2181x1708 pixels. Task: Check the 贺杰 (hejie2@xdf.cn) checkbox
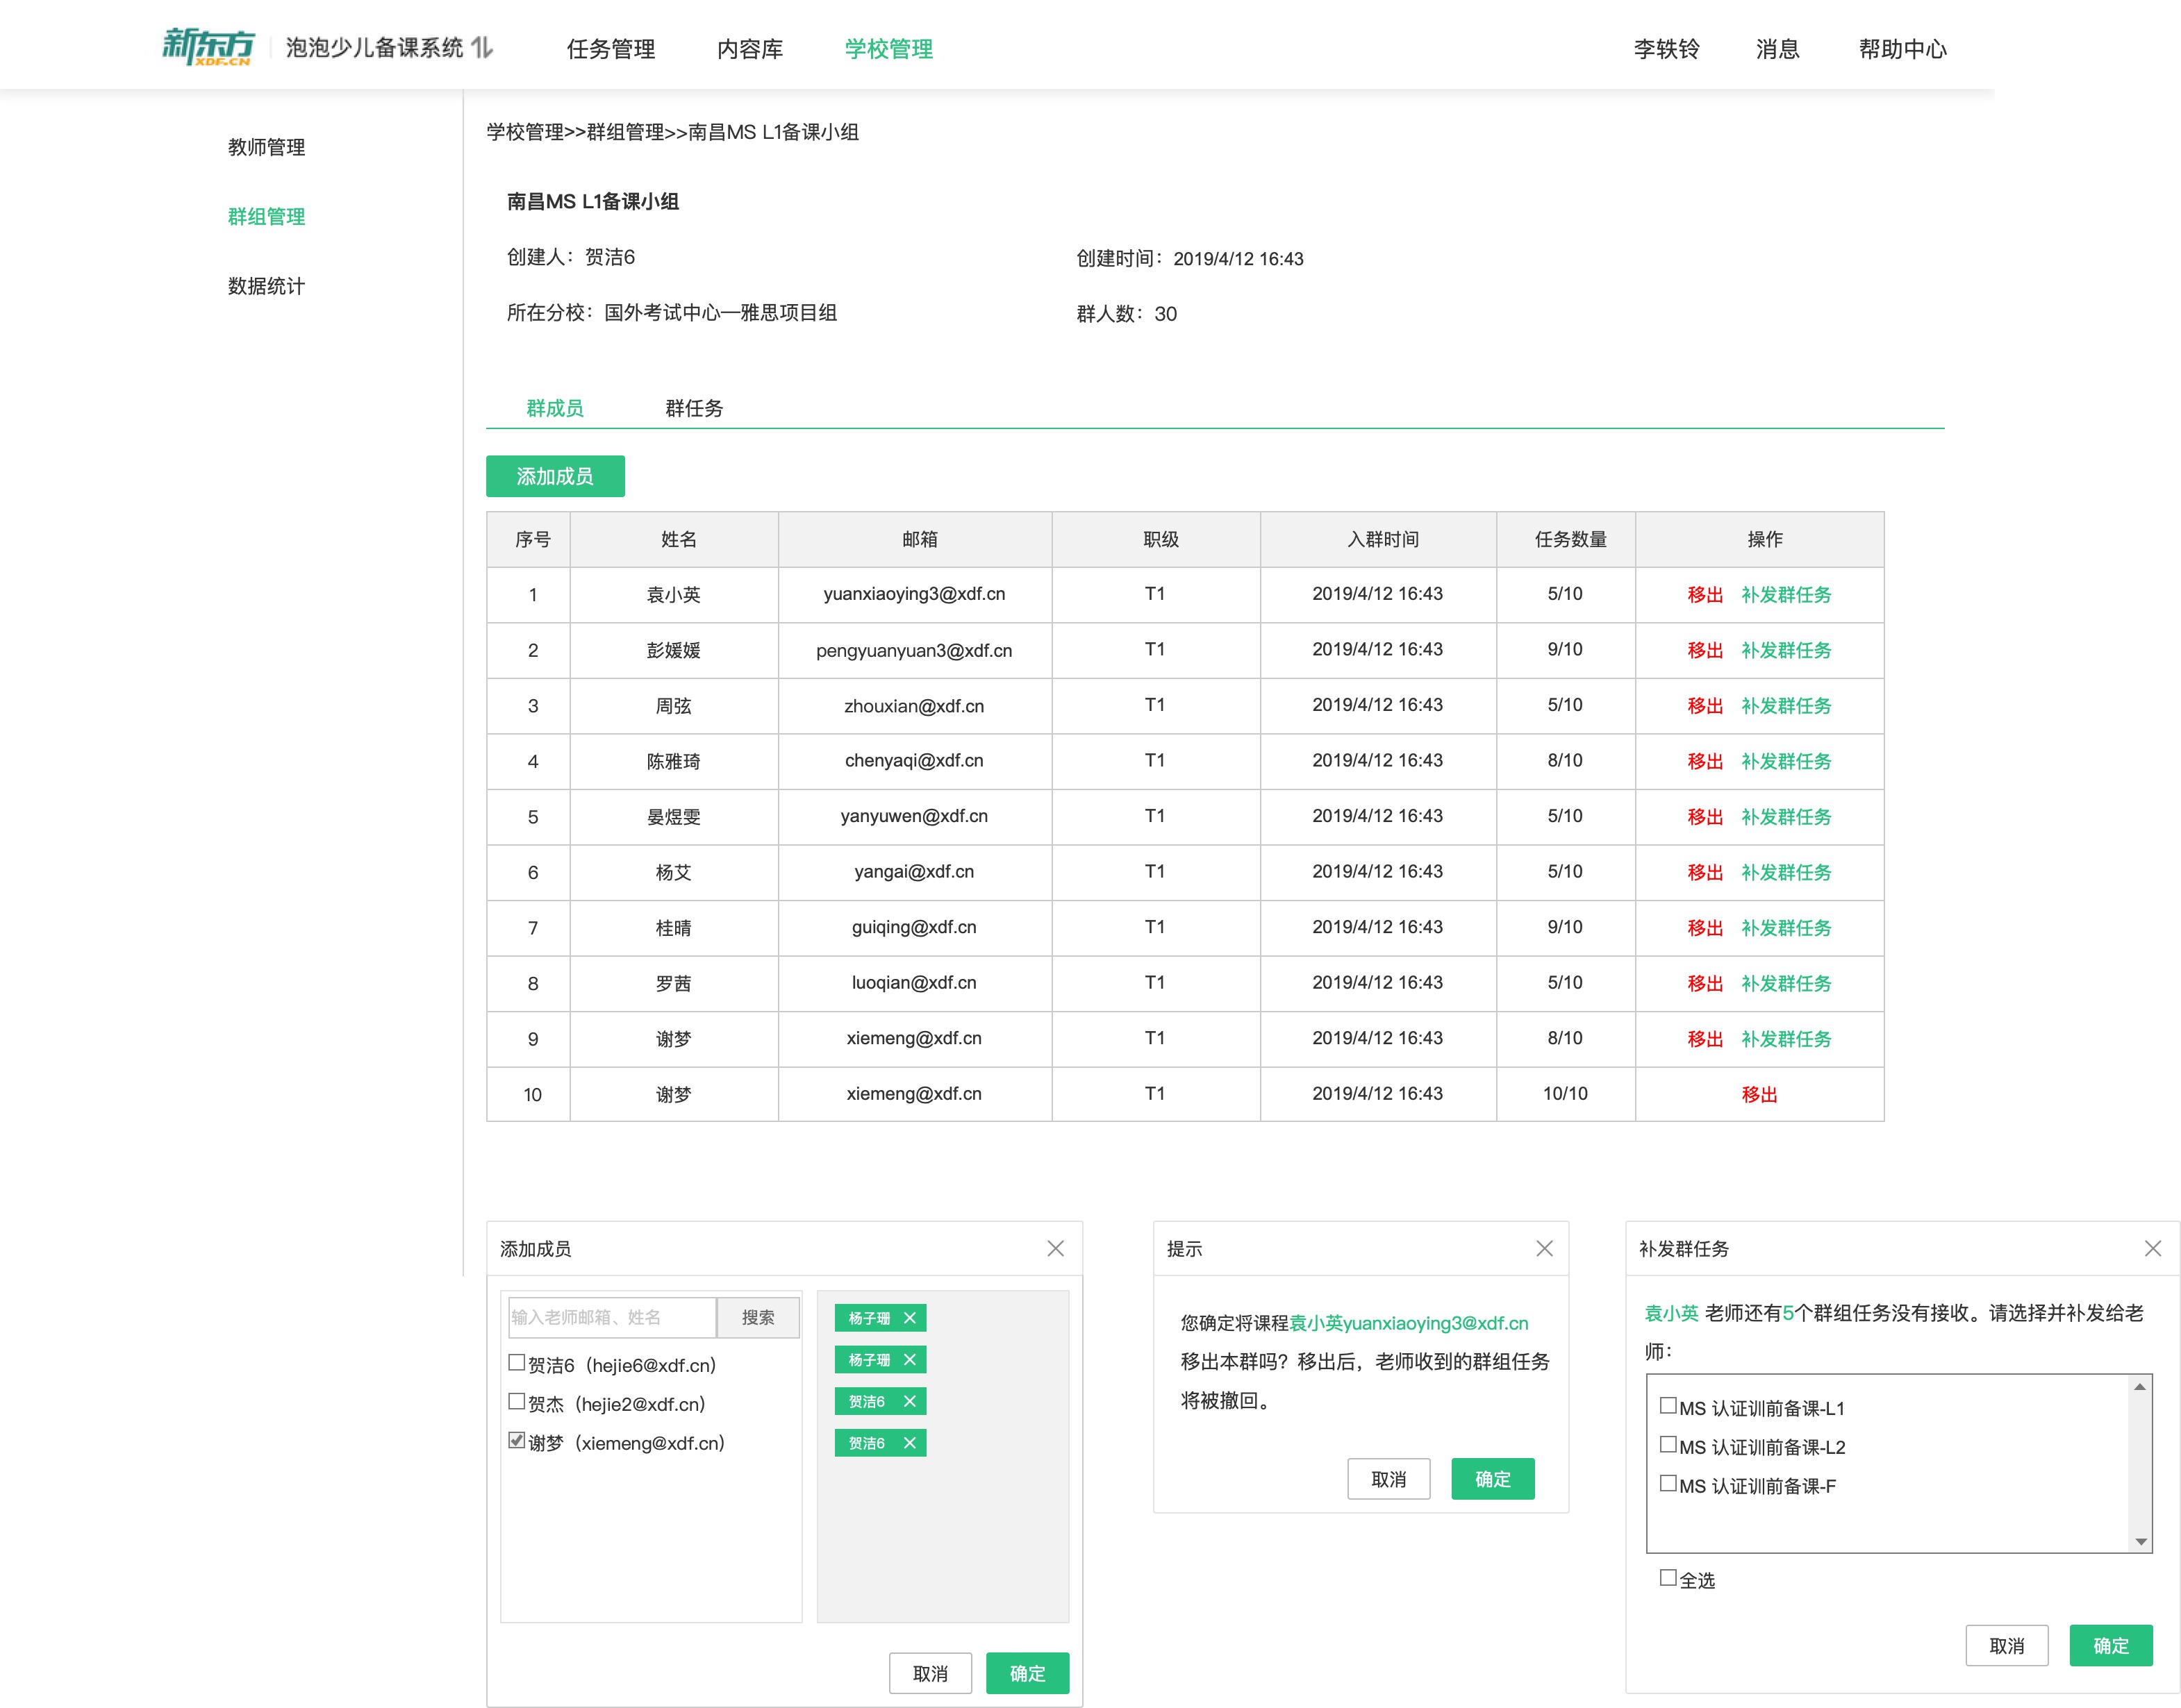click(516, 1401)
